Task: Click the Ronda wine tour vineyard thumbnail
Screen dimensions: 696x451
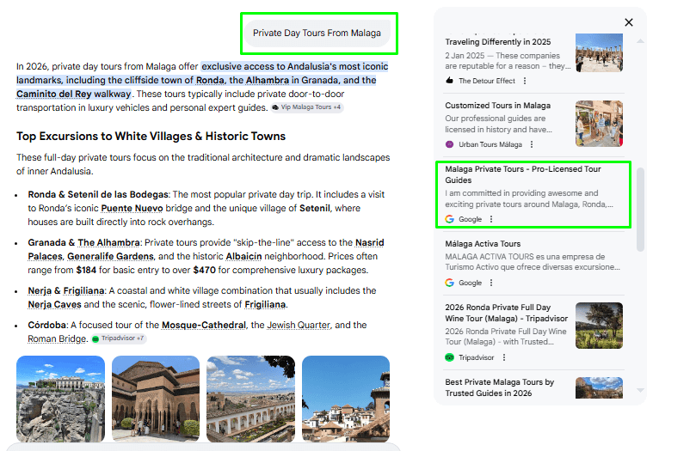Action: tap(600, 326)
